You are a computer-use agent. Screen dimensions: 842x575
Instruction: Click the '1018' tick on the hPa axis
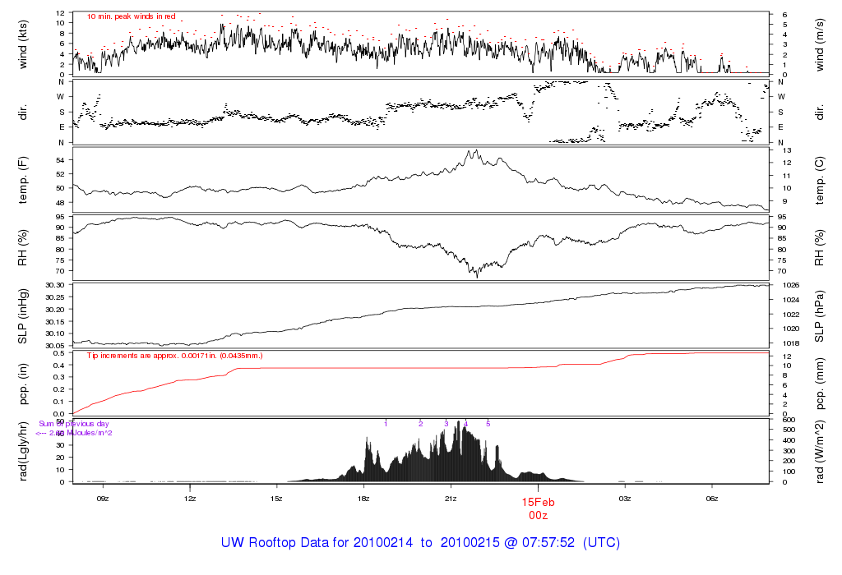pyautogui.click(x=792, y=343)
